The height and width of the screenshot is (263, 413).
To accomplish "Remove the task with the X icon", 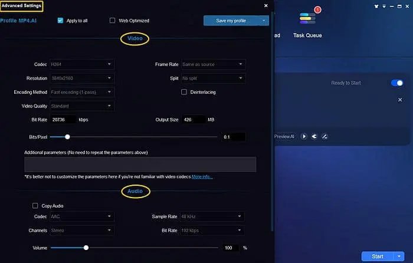I will tap(400, 100).
